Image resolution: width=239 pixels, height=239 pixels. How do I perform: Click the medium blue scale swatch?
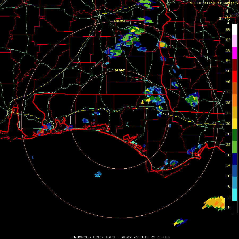[234, 171]
